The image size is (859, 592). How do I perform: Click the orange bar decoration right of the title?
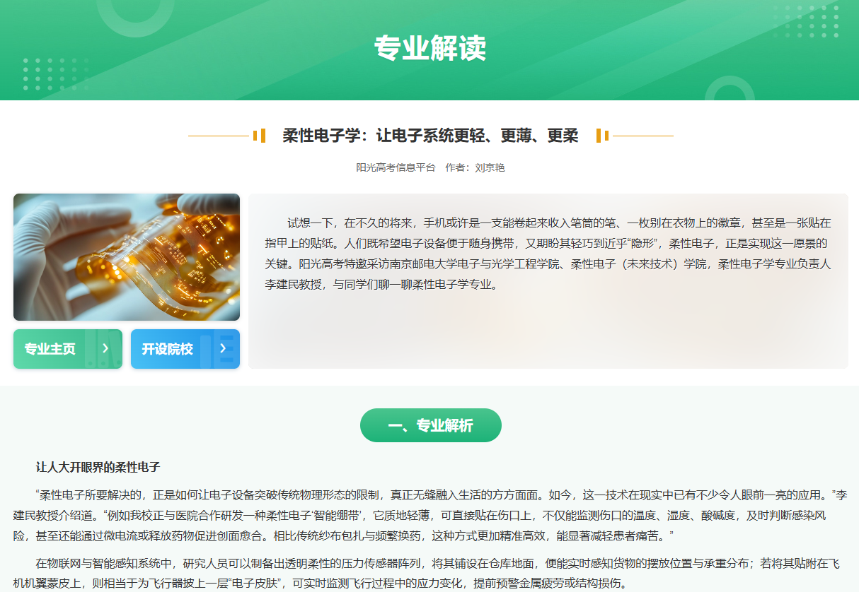(602, 136)
